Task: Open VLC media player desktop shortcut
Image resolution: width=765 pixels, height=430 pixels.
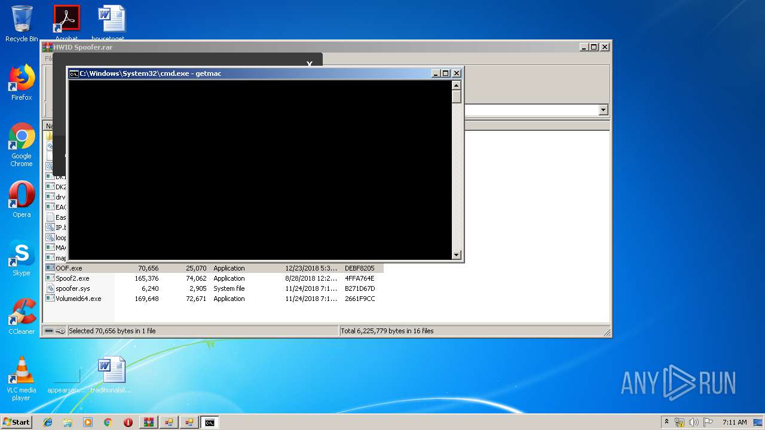Action: (x=22, y=379)
